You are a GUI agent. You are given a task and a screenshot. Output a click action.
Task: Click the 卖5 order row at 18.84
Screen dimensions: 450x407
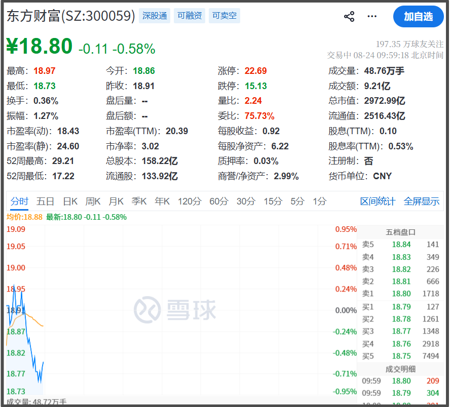(401, 245)
